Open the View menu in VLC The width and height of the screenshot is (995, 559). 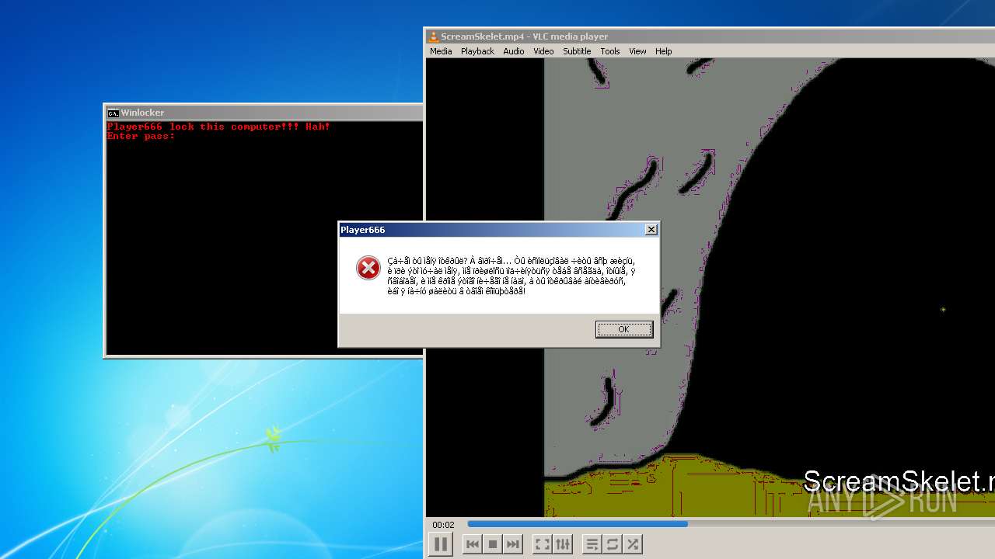tap(637, 51)
